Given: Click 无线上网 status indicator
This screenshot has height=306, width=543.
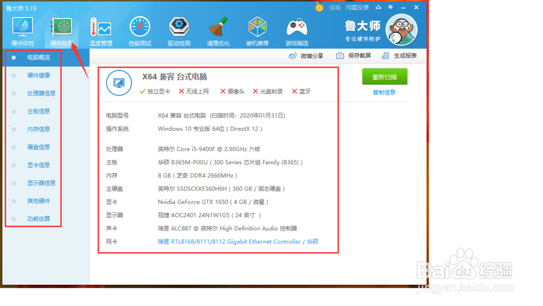Looking at the screenshot, I should pos(194,91).
